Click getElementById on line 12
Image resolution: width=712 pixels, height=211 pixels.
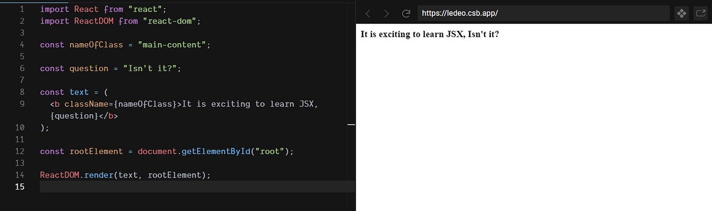[x=216, y=151]
